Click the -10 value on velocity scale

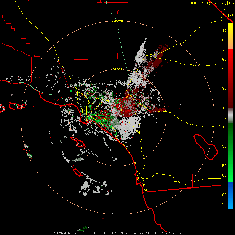[223, 127]
